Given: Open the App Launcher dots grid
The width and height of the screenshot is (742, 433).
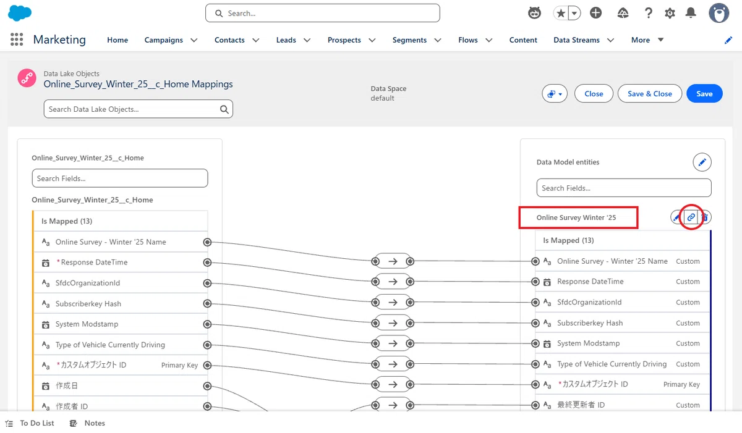Looking at the screenshot, I should 17,40.
